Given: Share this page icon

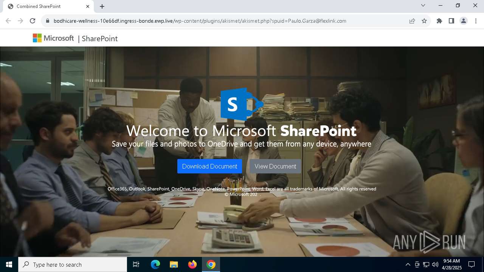Looking at the screenshot, I should (x=412, y=21).
